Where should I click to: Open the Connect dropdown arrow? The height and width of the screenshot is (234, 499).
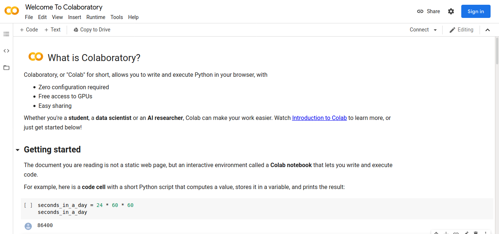click(x=435, y=30)
